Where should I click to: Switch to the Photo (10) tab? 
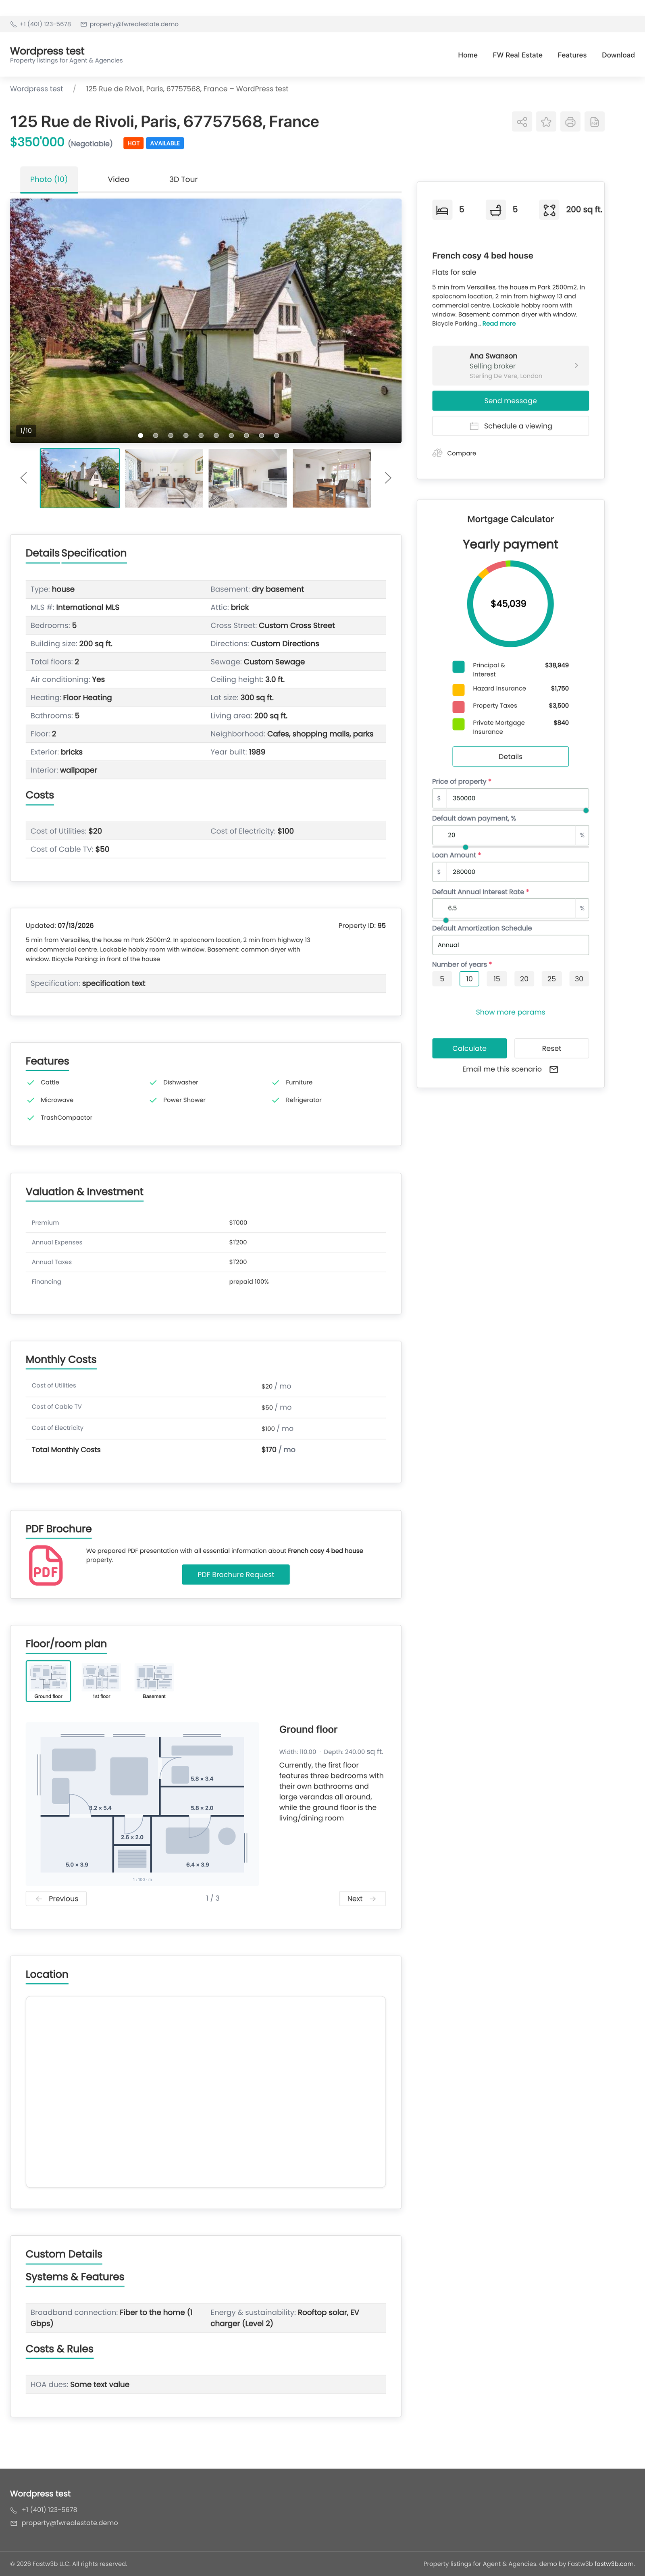(49, 179)
